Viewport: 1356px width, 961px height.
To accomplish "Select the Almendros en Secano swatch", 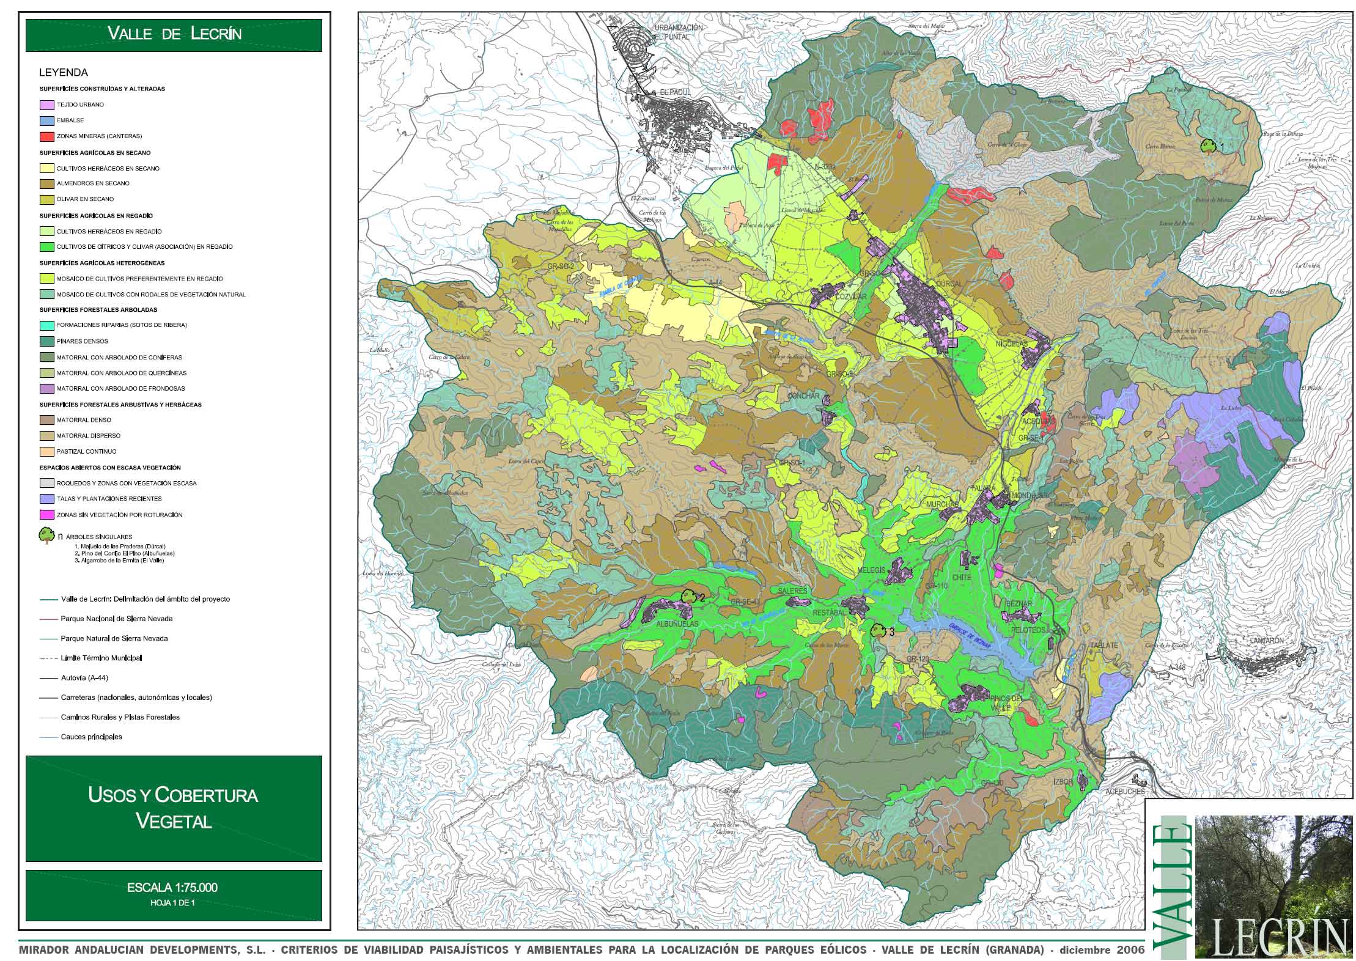I will tap(46, 183).
